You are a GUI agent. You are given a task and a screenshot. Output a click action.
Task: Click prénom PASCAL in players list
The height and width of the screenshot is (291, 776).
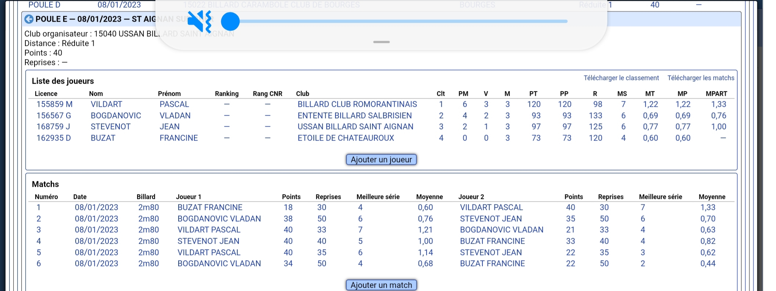click(x=174, y=104)
